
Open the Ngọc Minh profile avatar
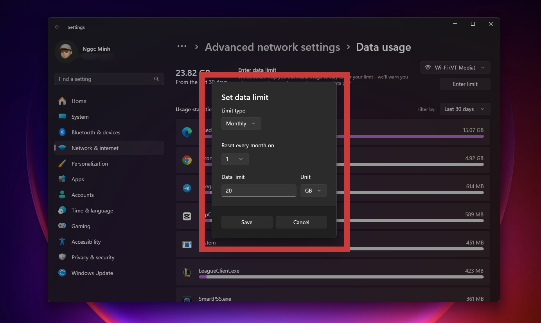[x=66, y=51]
